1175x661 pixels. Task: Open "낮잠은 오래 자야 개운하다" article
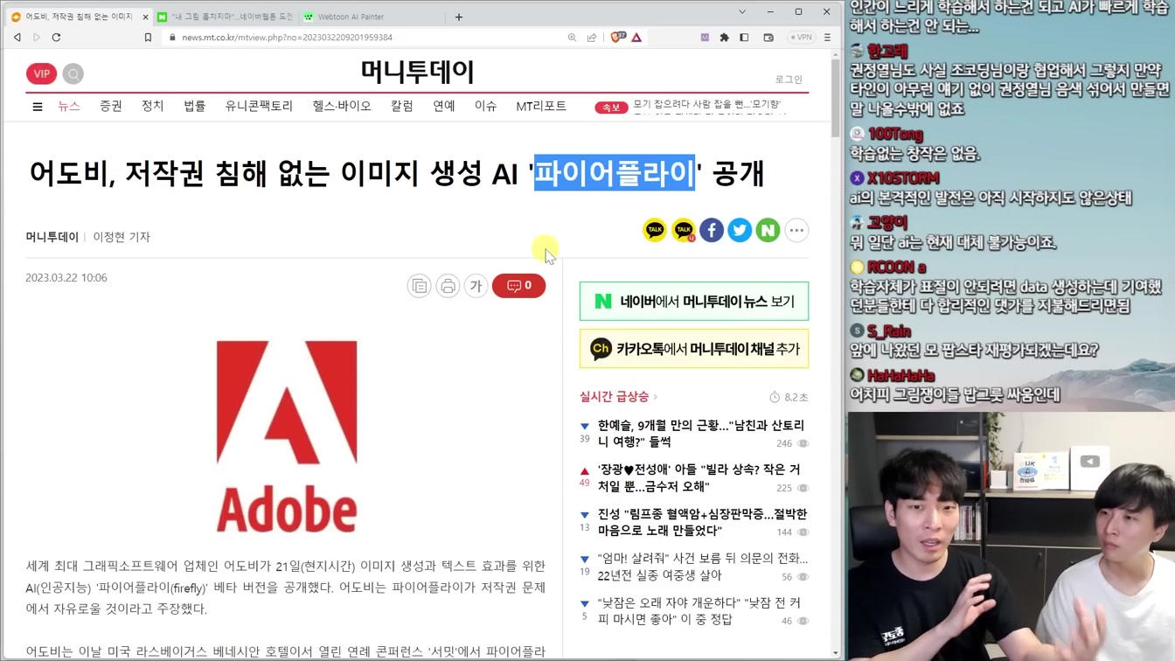(699, 611)
